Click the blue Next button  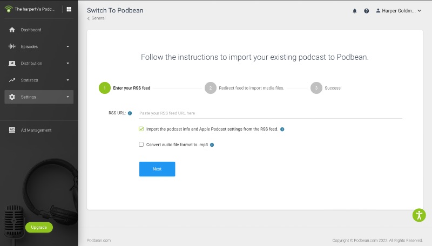(x=157, y=169)
